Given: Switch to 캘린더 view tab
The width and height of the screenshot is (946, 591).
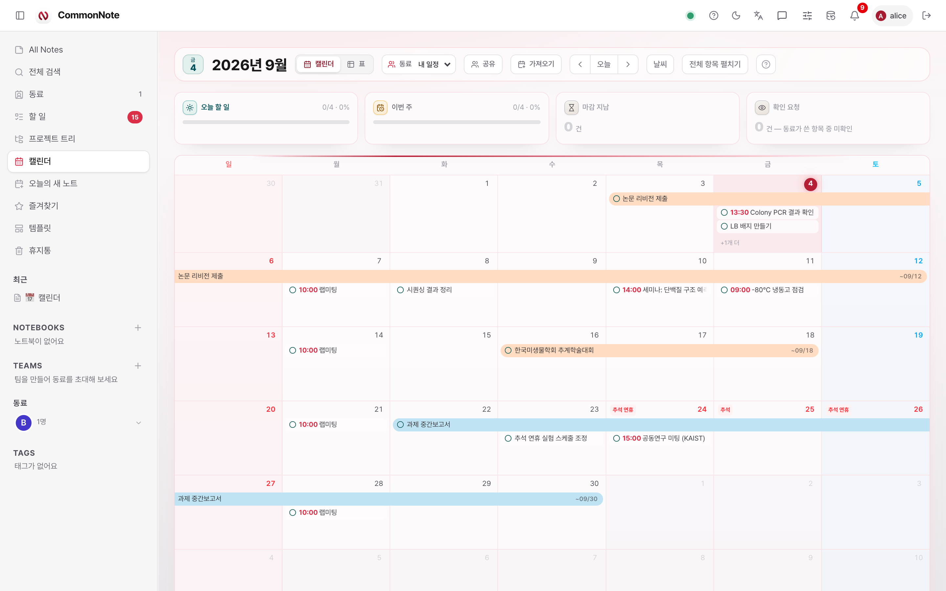Looking at the screenshot, I should (x=319, y=64).
